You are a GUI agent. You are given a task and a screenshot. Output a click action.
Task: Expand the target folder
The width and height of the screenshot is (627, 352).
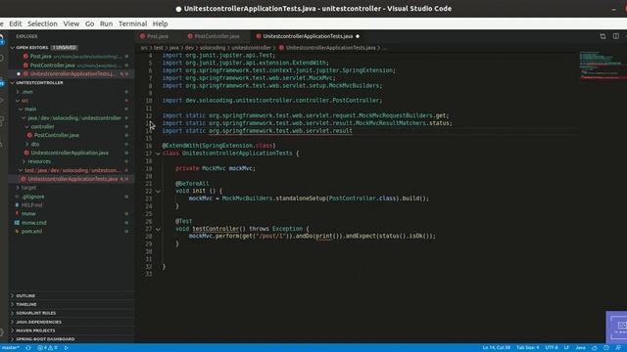coord(28,188)
